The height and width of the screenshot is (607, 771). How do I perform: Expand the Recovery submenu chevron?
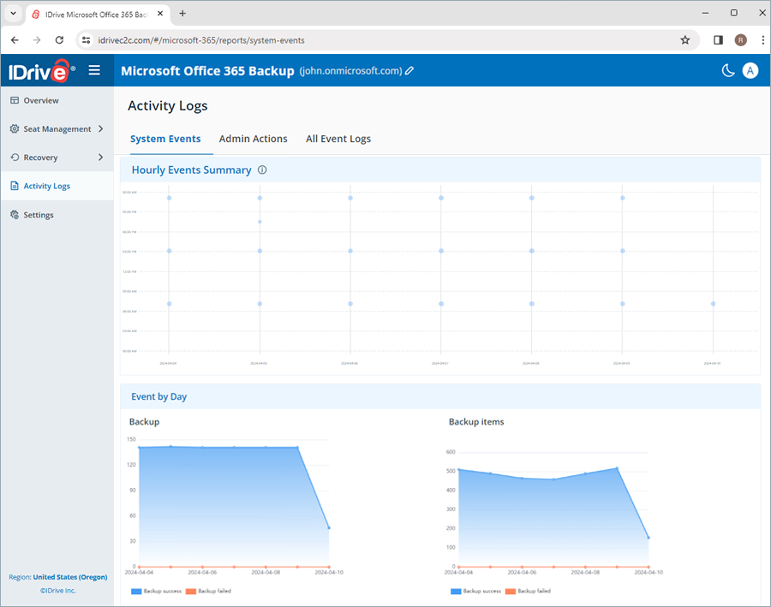(x=100, y=158)
